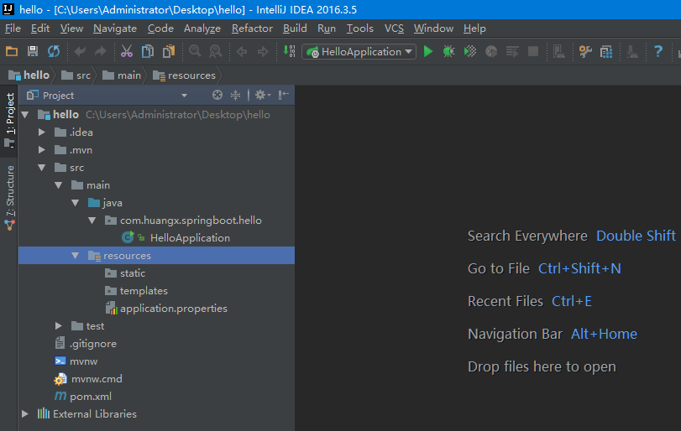Open the Project Structure icon
This screenshot has width=681, height=431.
[x=606, y=52]
